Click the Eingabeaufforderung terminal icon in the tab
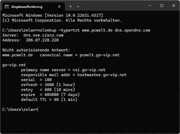This screenshot has height=134, width=180. pos(7,7)
